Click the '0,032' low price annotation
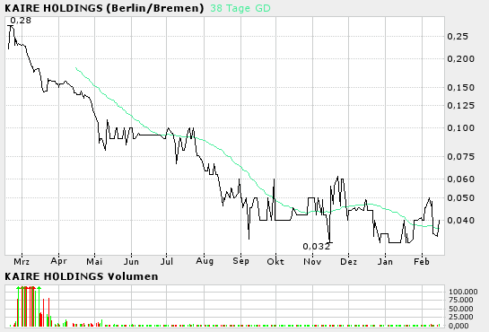The height and width of the screenshot is (332, 489). pos(316,247)
